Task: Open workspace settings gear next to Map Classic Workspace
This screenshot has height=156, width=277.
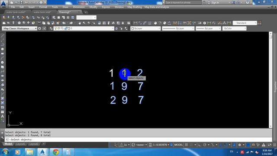Action: coord(39,29)
